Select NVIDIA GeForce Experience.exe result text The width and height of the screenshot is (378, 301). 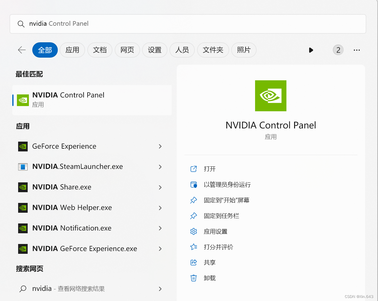[85, 249]
